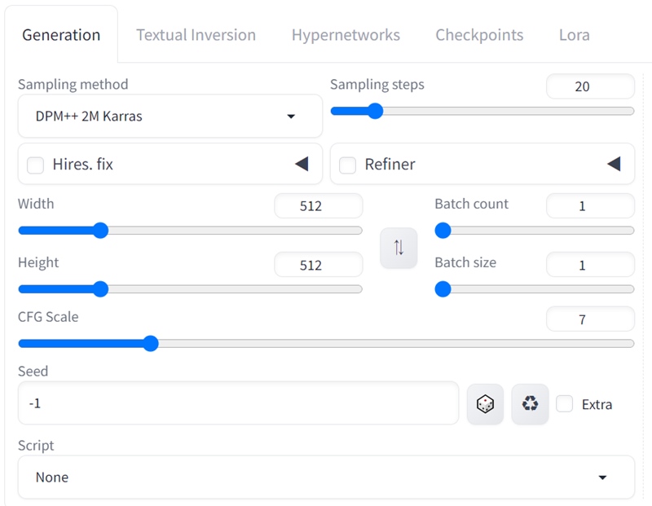Click the CFG Scale slider handle
The width and height of the screenshot is (652, 506).
tap(151, 343)
